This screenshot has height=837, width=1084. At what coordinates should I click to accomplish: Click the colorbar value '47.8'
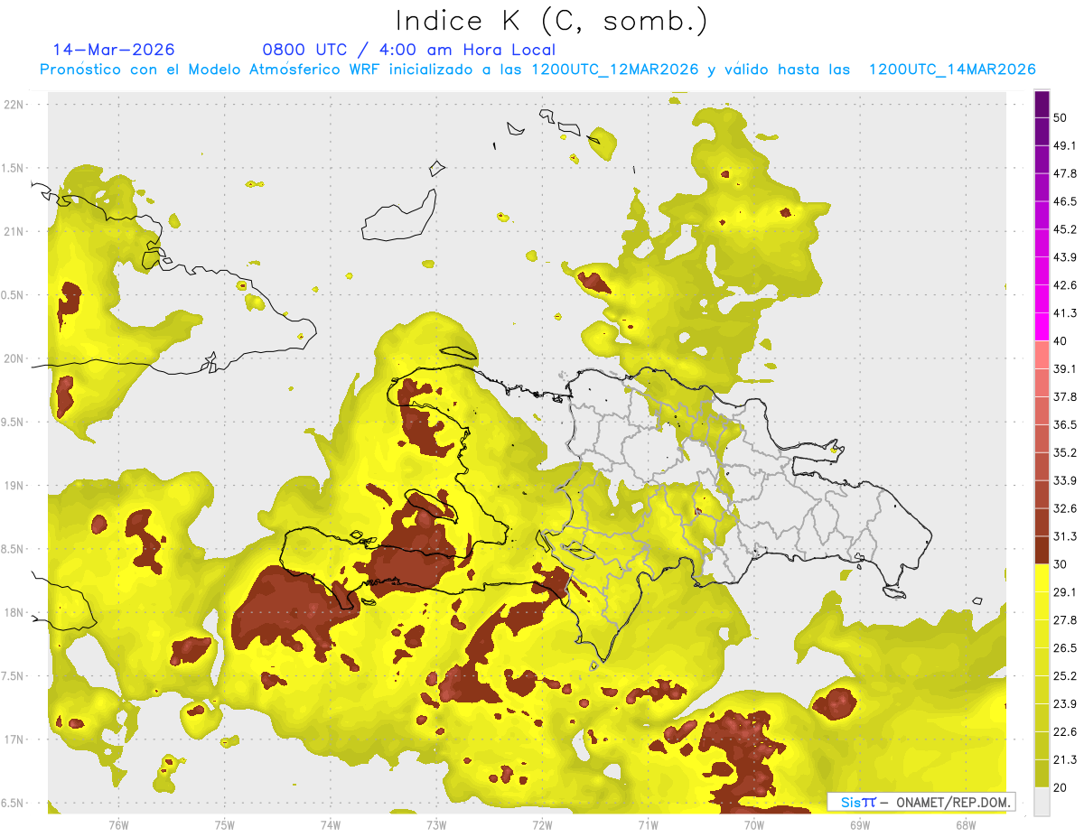(1065, 174)
